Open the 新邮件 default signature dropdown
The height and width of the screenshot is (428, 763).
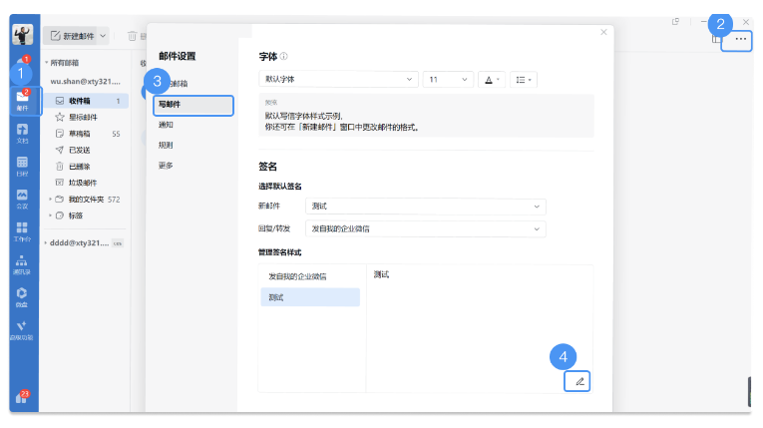(426, 207)
